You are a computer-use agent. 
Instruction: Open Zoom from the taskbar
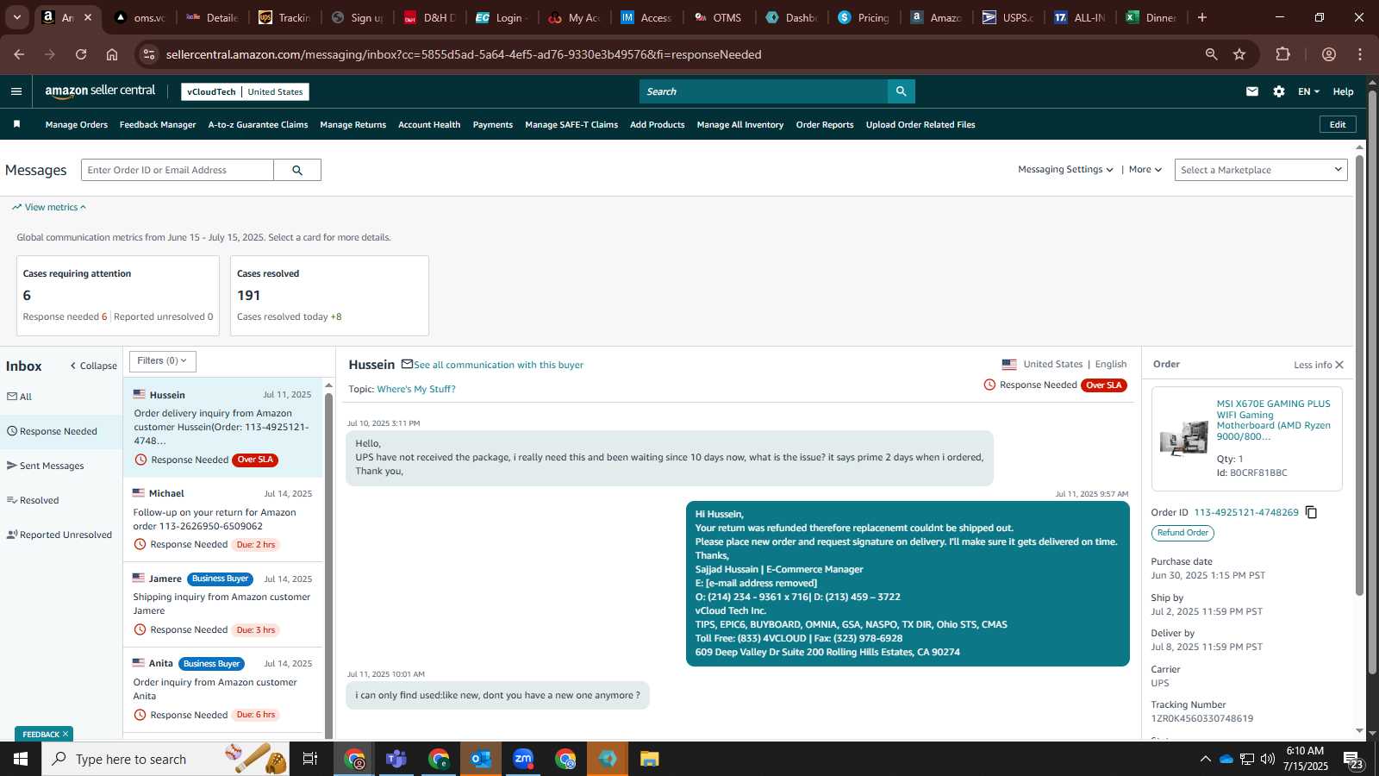click(x=523, y=759)
